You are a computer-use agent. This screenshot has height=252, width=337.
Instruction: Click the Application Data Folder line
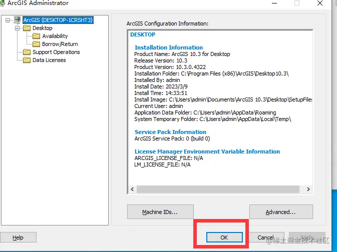coord(205,112)
